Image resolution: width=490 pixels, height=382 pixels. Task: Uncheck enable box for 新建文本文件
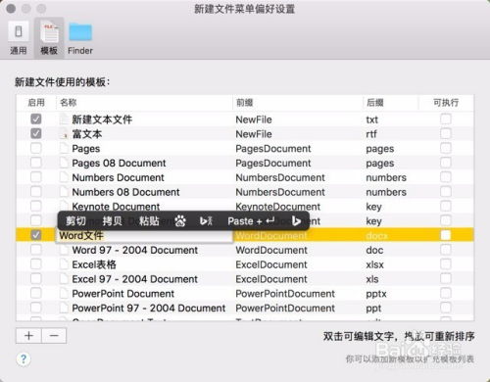click(36, 119)
